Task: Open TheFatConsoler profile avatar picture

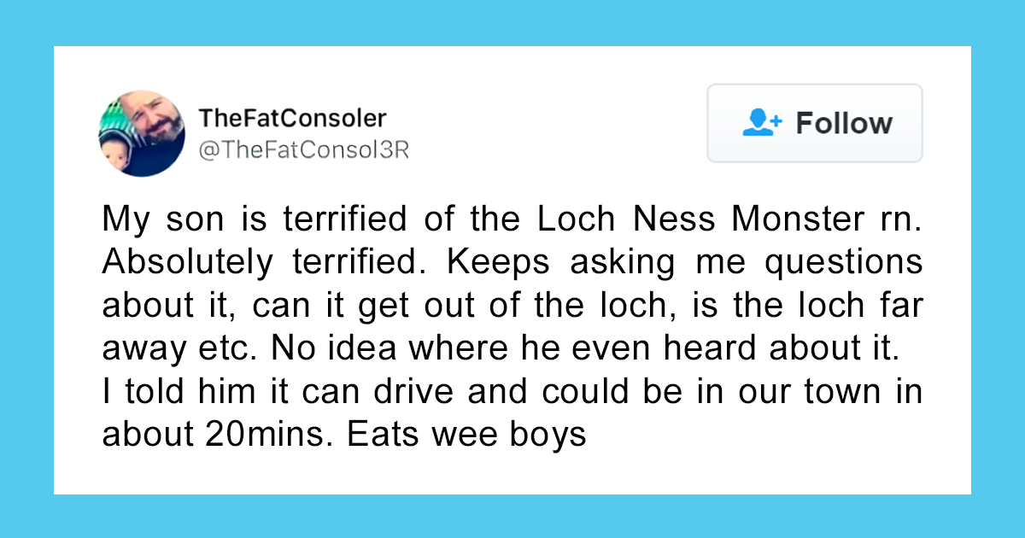Action: point(142,134)
